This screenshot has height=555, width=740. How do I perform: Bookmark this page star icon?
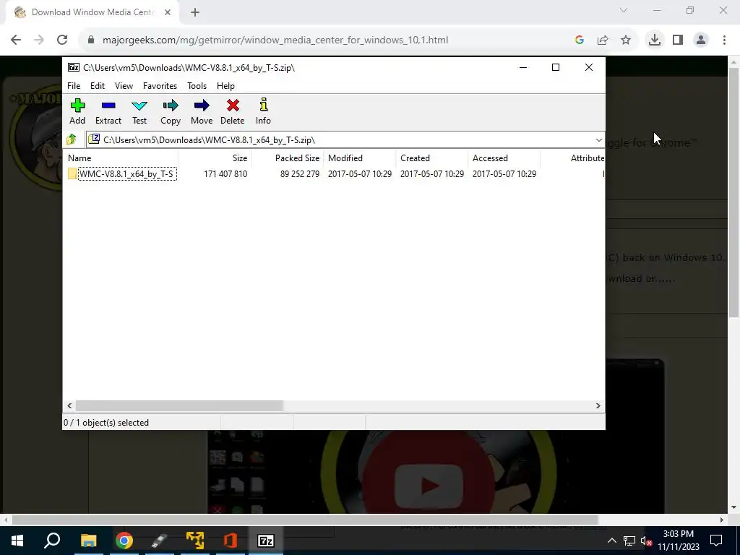[x=626, y=40]
